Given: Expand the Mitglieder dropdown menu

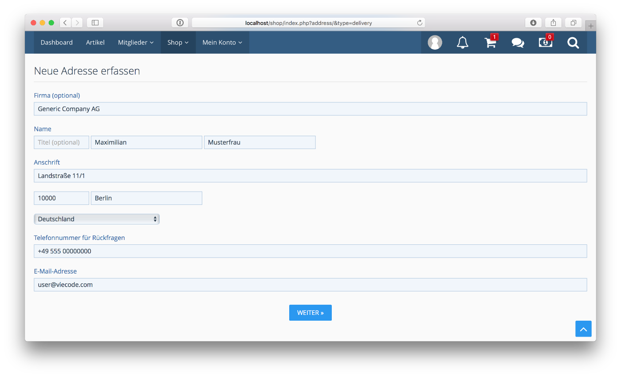Looking at the screenshot, I should 136,43.
